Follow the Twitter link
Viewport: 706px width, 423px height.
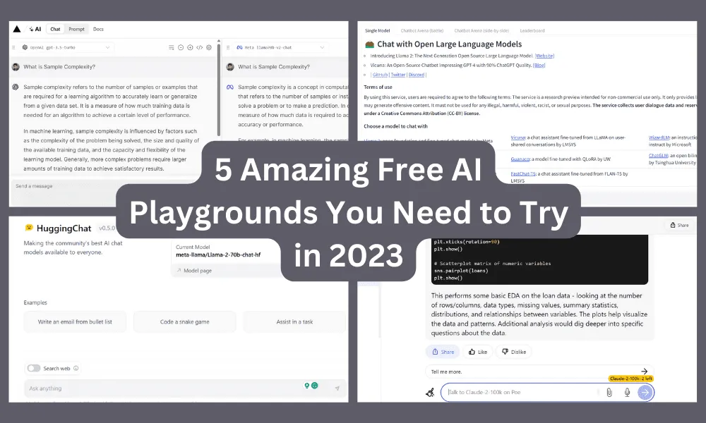click(x=398, y=75)
